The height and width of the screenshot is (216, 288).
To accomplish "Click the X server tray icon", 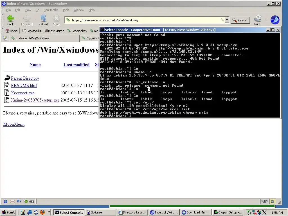I will [x=264, y=213].
